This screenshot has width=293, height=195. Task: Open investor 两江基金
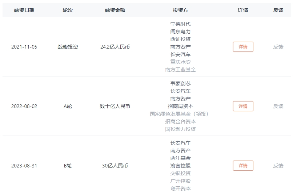(180, 158)
